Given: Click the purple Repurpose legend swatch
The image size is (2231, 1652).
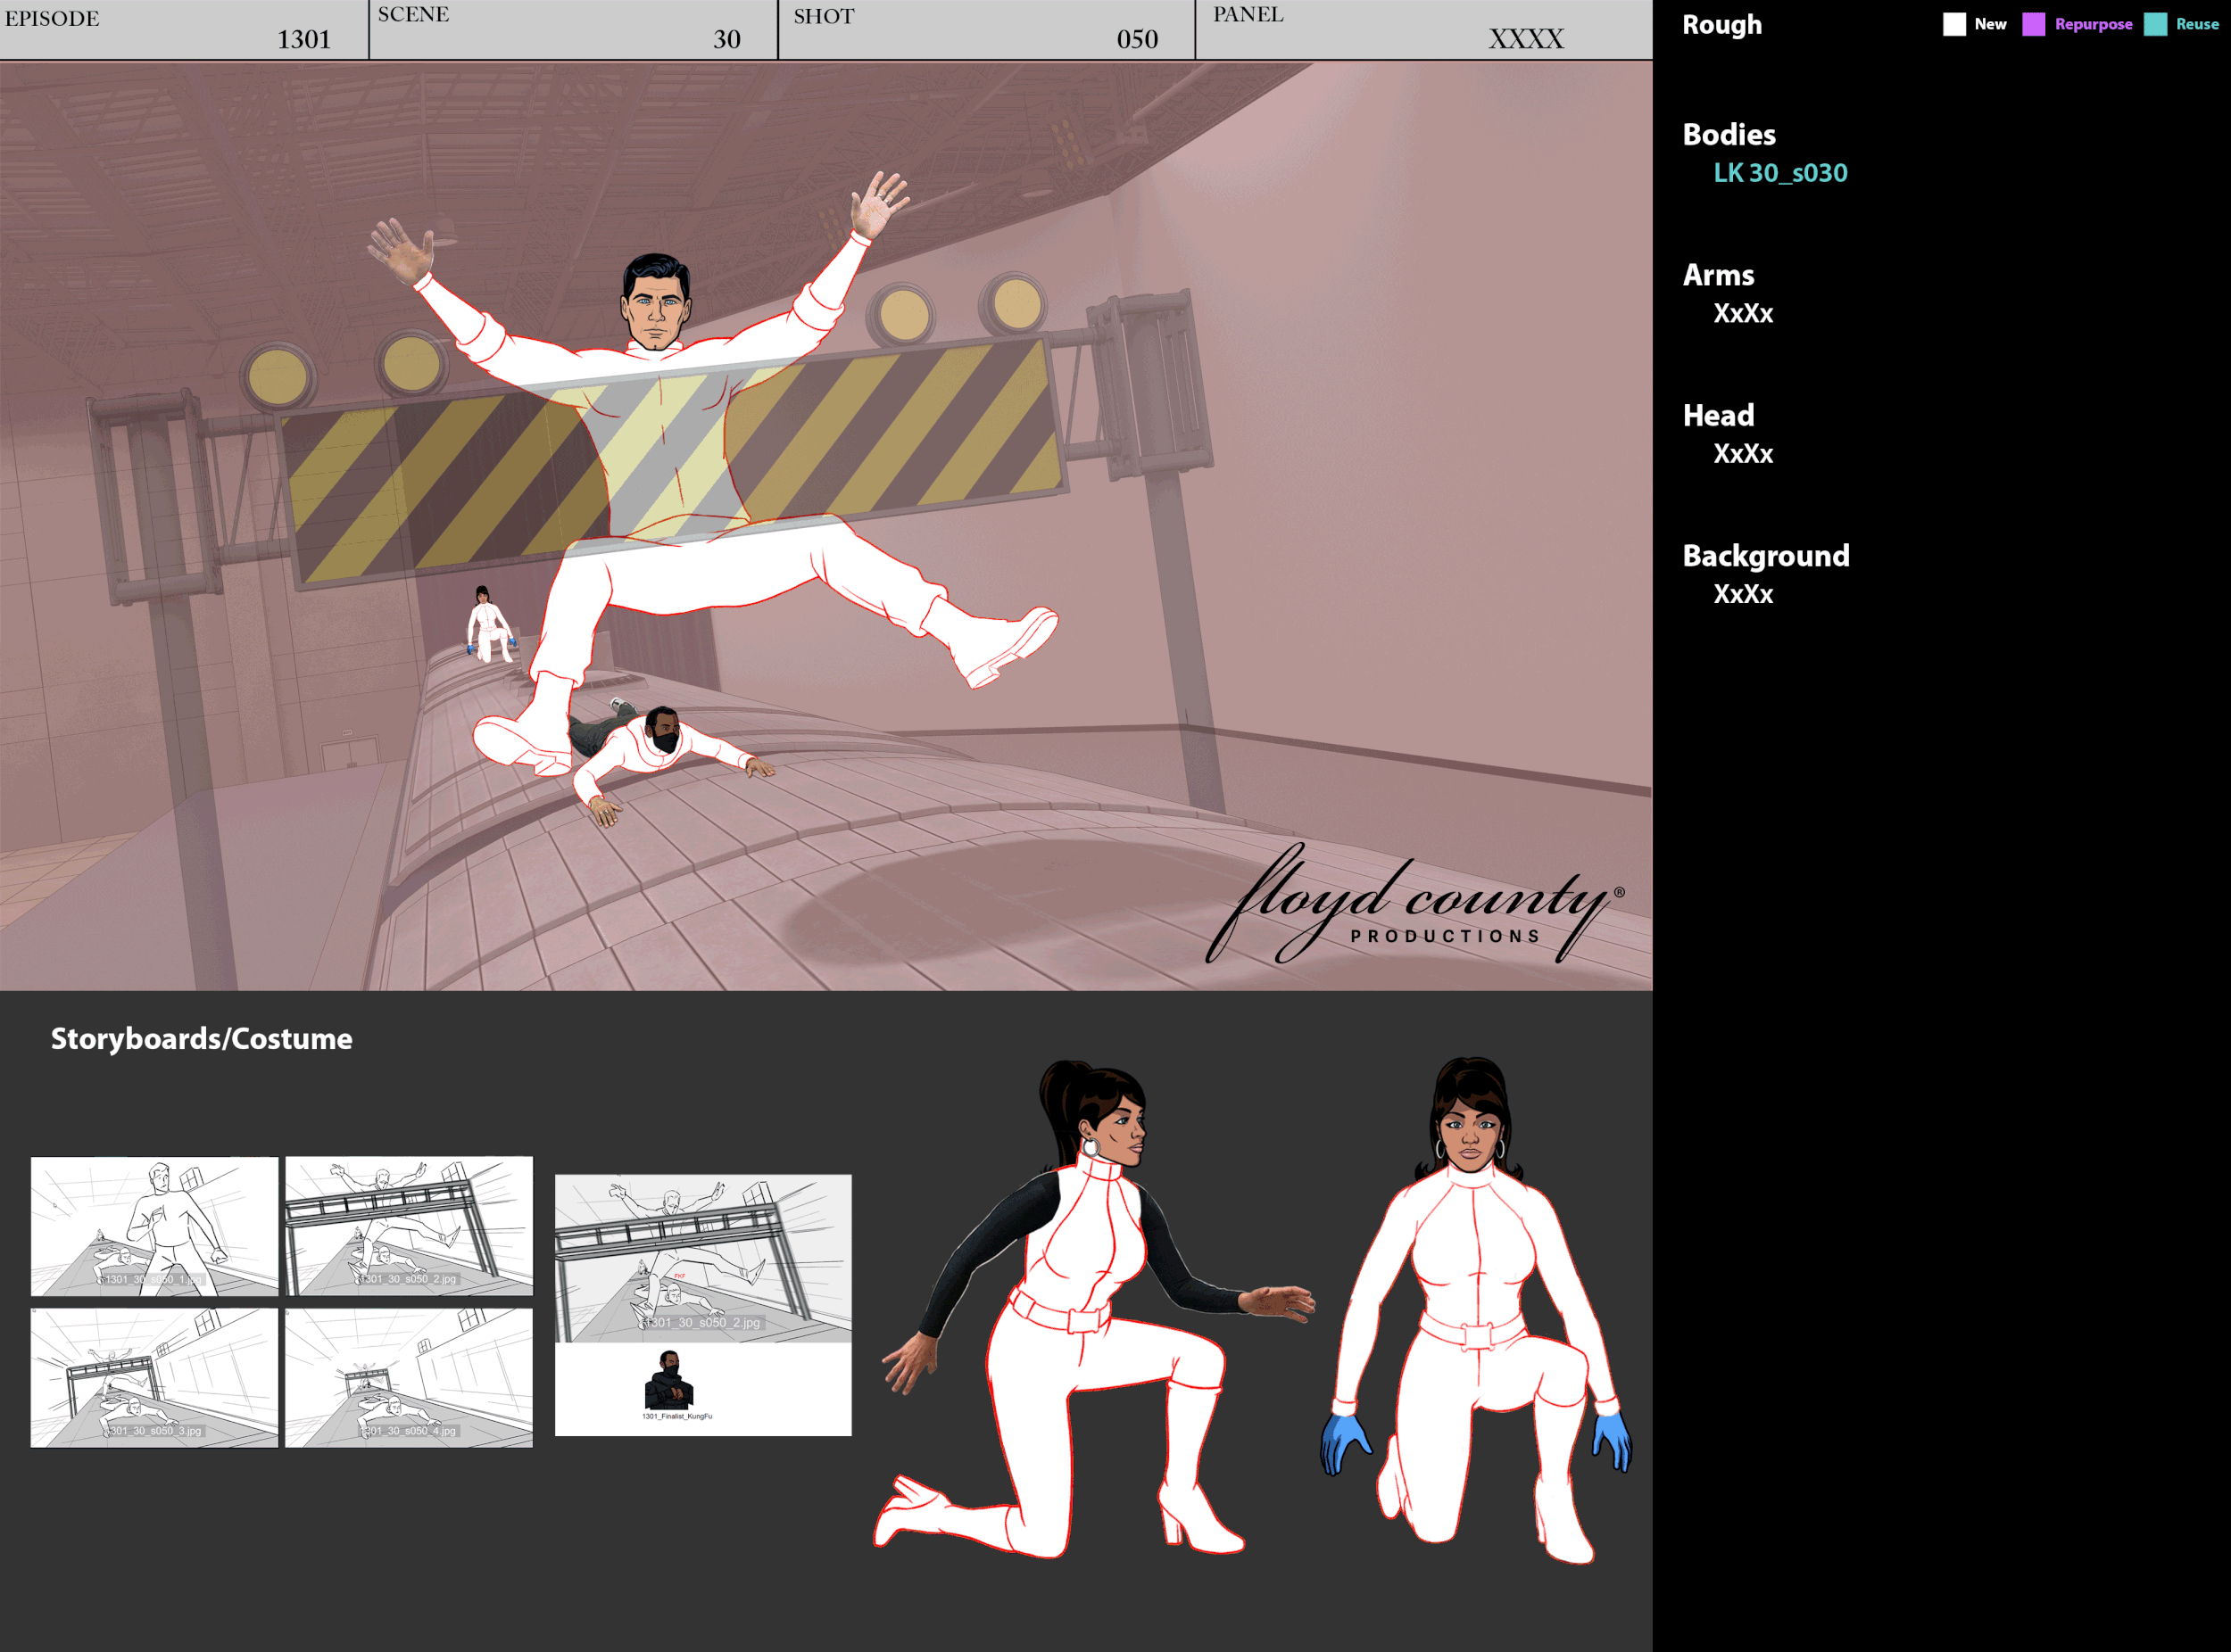Looking at the screenshot, I should click(2034, 24).
